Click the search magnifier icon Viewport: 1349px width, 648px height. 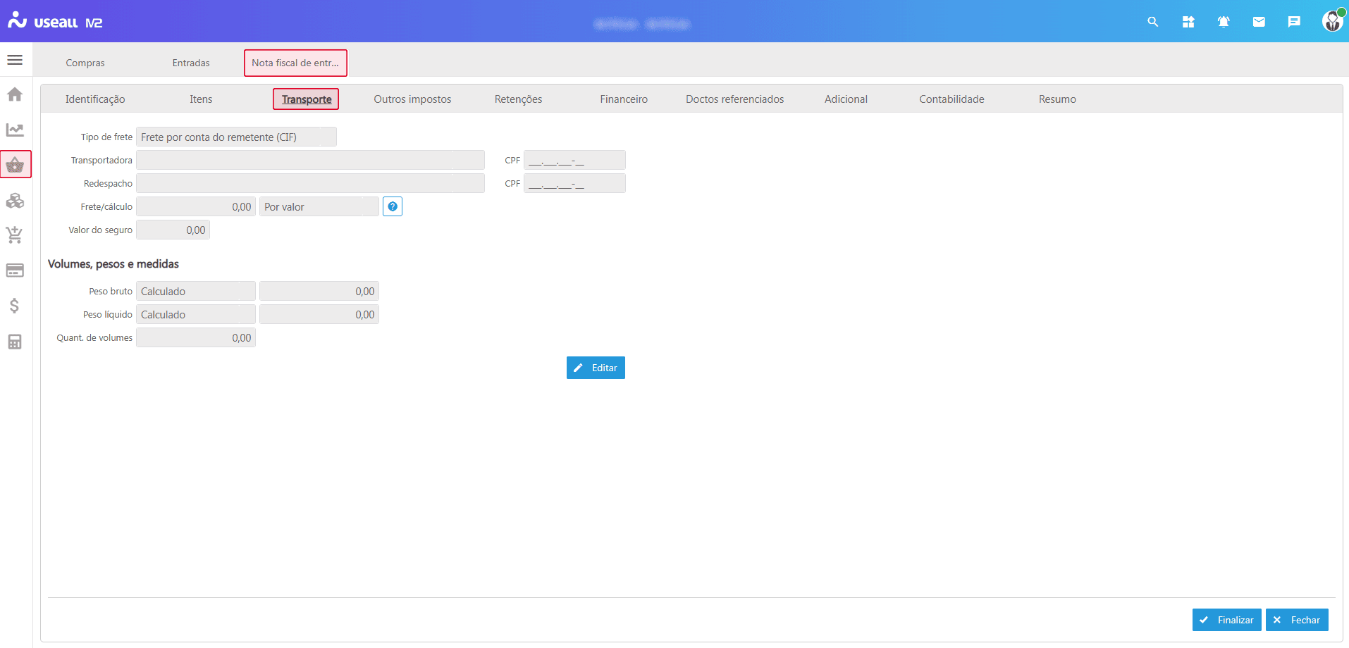point(1153,22)
